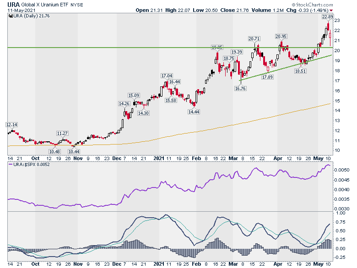Click the High 22.07 value

point(178,10)
